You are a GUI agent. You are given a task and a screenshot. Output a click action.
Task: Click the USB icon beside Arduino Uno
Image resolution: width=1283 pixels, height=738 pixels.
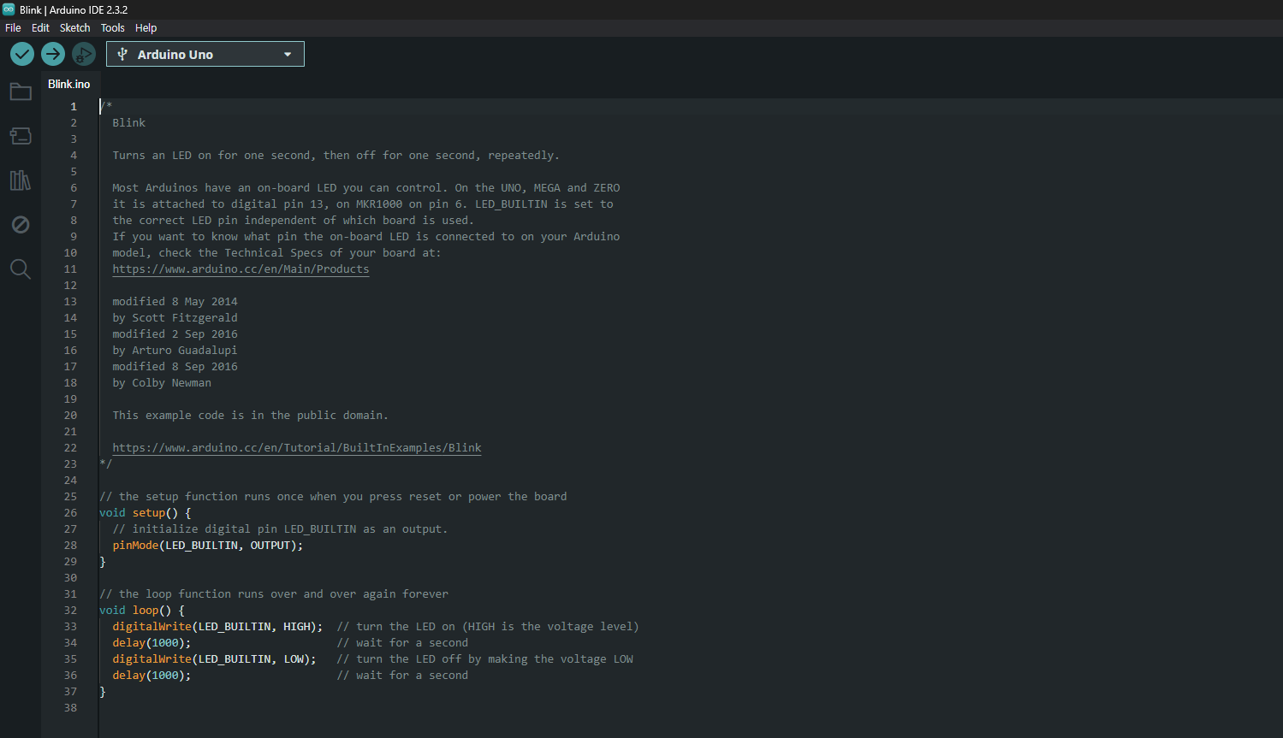coord(122,54)
